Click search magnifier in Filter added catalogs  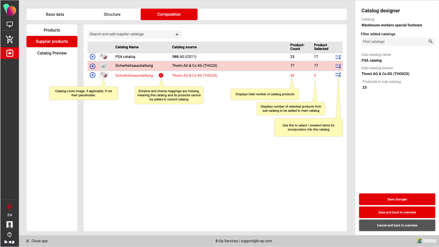tap(430, 42)
